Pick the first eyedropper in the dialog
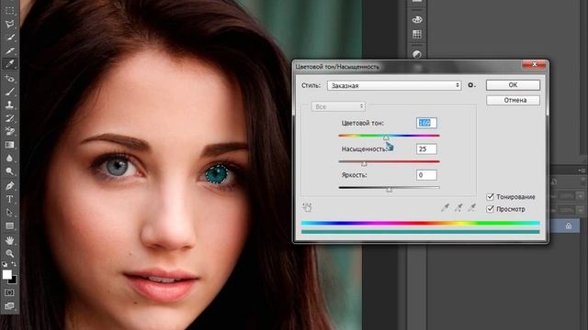588x330 pixels. (445, 207)
